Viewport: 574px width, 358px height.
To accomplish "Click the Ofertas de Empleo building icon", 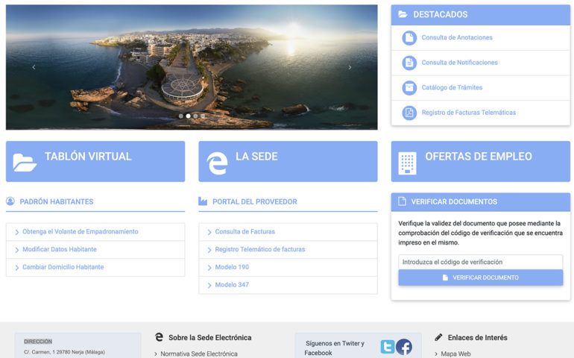I will tap(407, 163).
